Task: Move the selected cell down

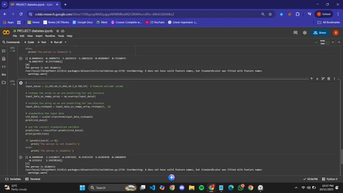Action: pos(317,79)
